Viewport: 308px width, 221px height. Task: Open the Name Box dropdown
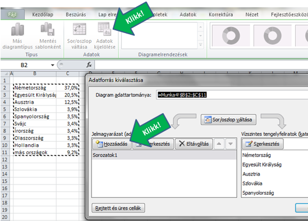point(52,65)
